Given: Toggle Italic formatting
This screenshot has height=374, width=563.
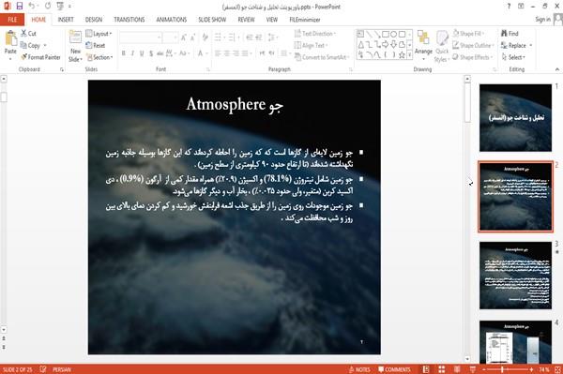Looking at the screenshot, I should pos(132,53).
